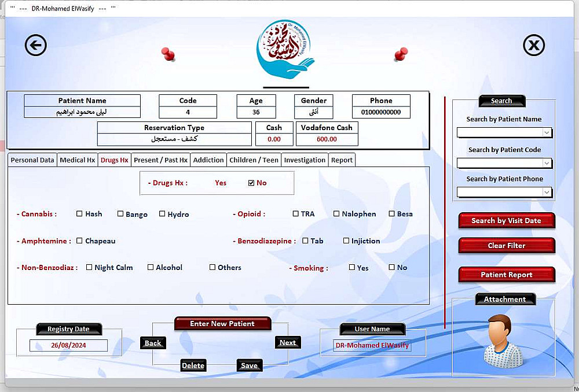Click the circled X close icon
The width and height of the screenshot is (579, 392).
(534, 45)
